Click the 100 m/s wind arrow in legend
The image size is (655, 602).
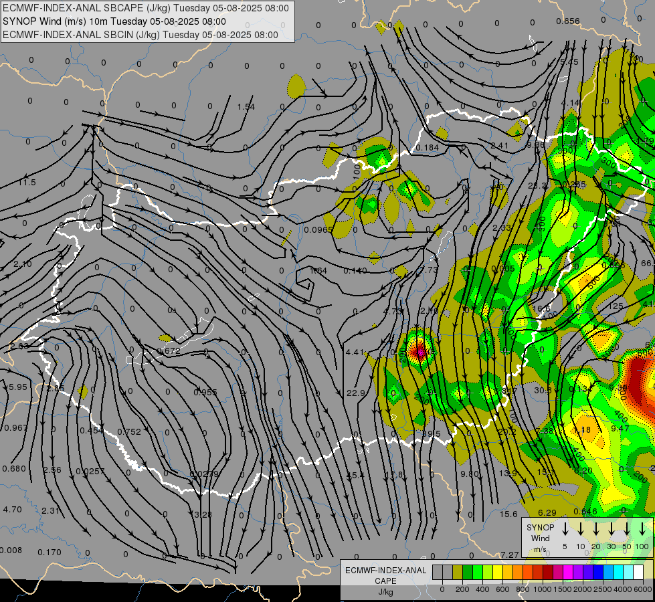pos(642,529)
